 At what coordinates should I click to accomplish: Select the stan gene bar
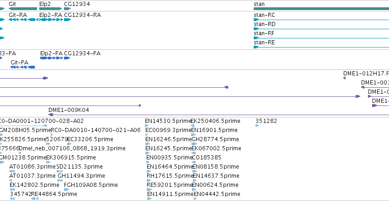(x=321, y=9)
